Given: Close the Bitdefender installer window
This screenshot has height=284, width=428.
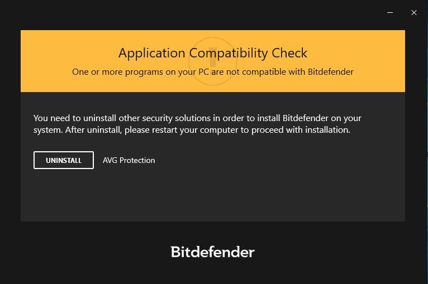Looking at the screenshot, I should 414,12.
